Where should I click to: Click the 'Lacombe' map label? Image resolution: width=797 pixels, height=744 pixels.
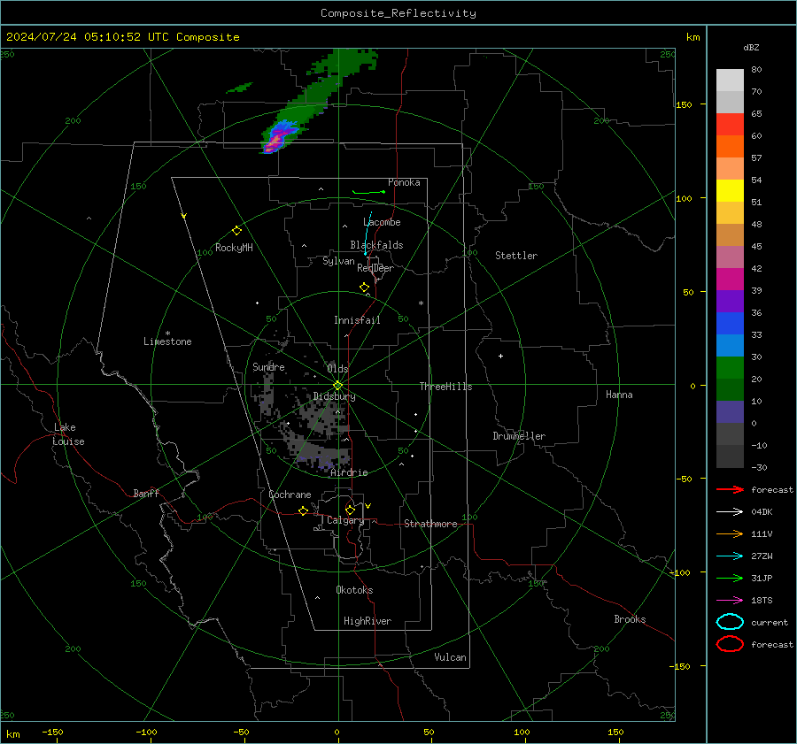pyautogui.click(x=382, y=222)
